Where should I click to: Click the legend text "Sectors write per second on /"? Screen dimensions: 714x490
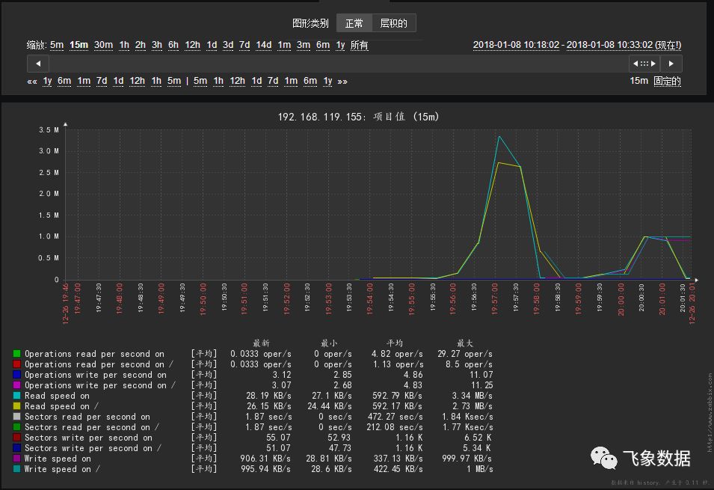pyautogui.click(x=93, y=448)
